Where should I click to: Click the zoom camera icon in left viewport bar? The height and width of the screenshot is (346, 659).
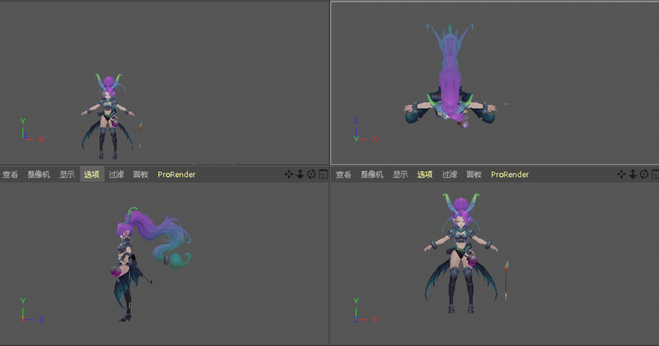[300, 174]
